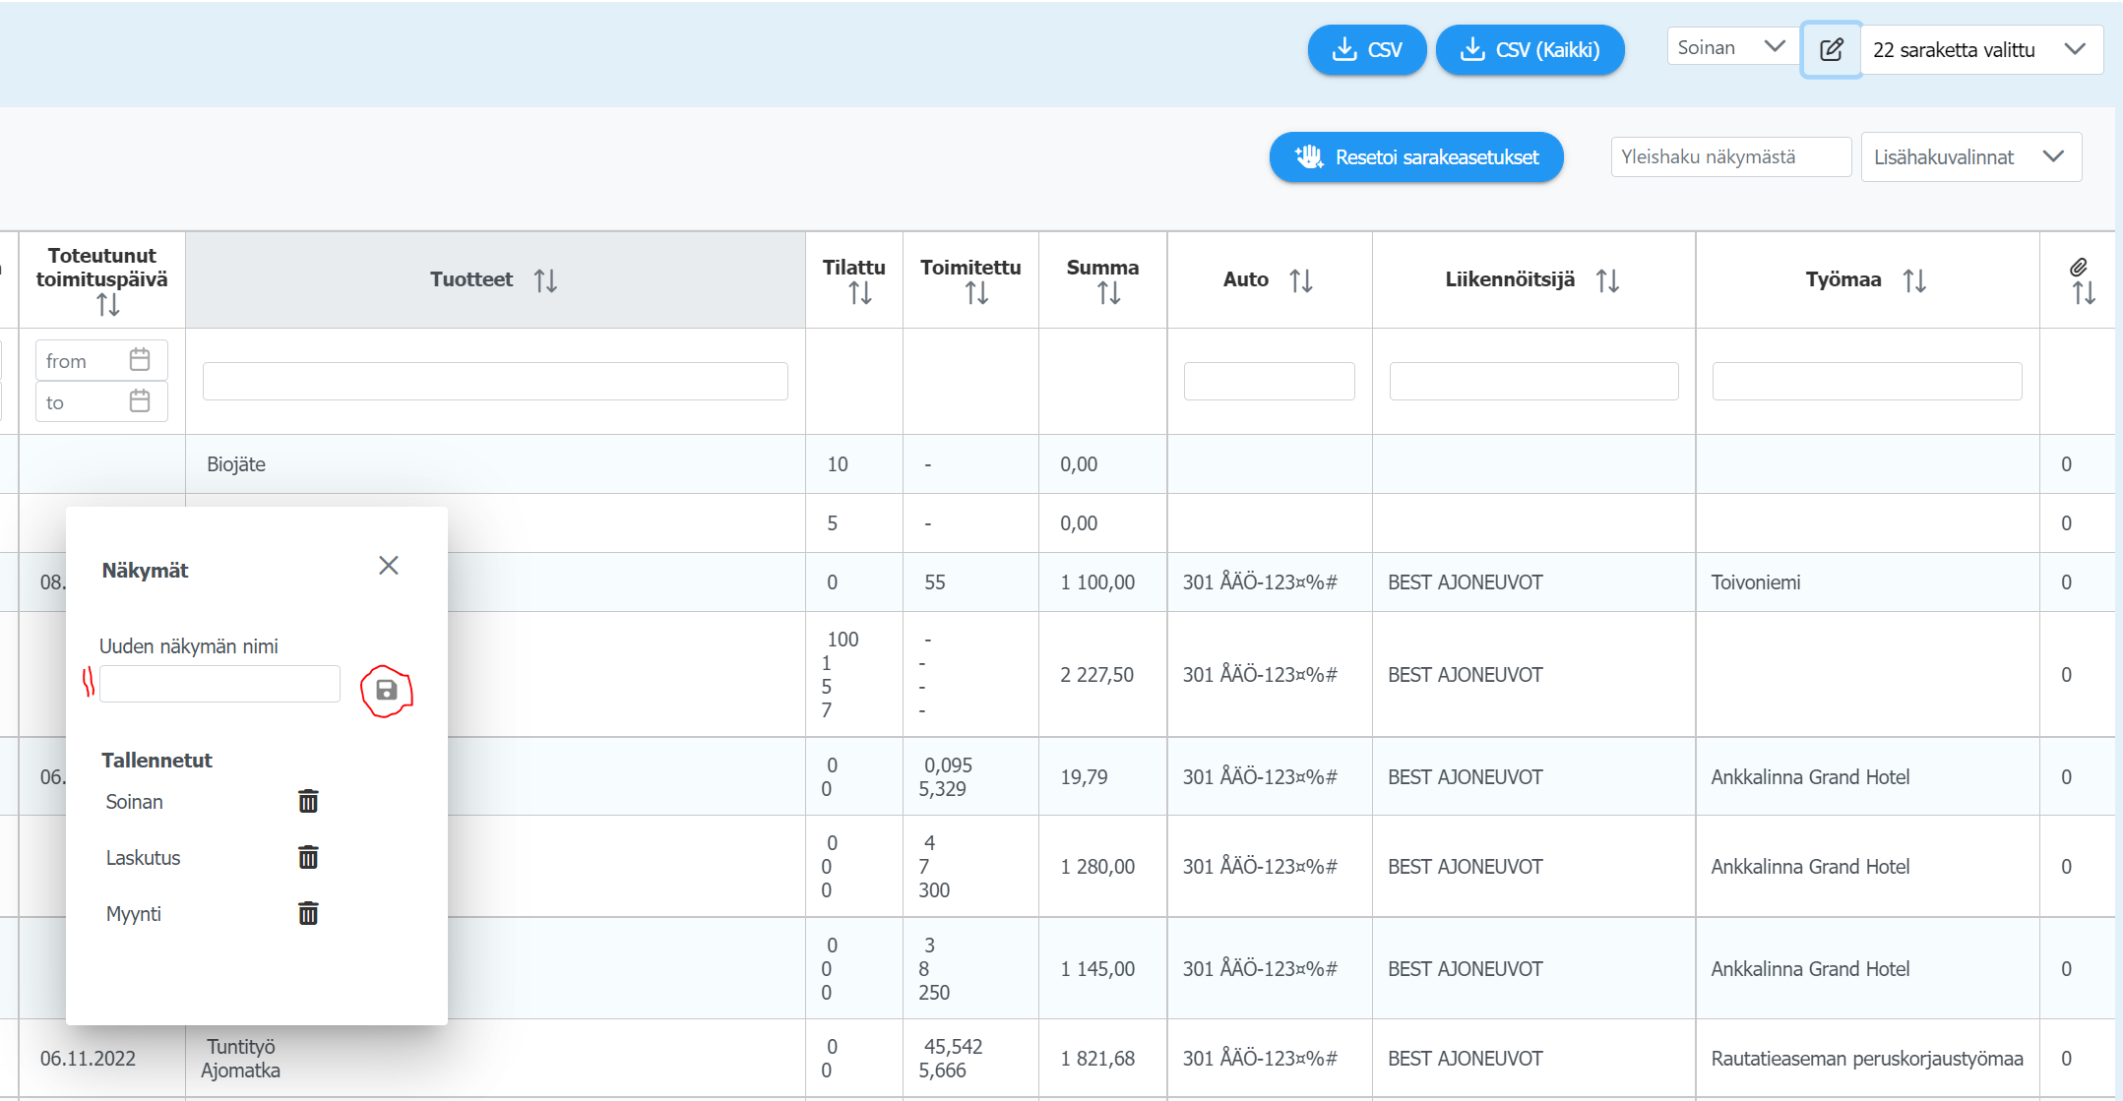The image size is (2123, 1101).
Task: Click the Biojäte product cell
Action: click(495, 464)
